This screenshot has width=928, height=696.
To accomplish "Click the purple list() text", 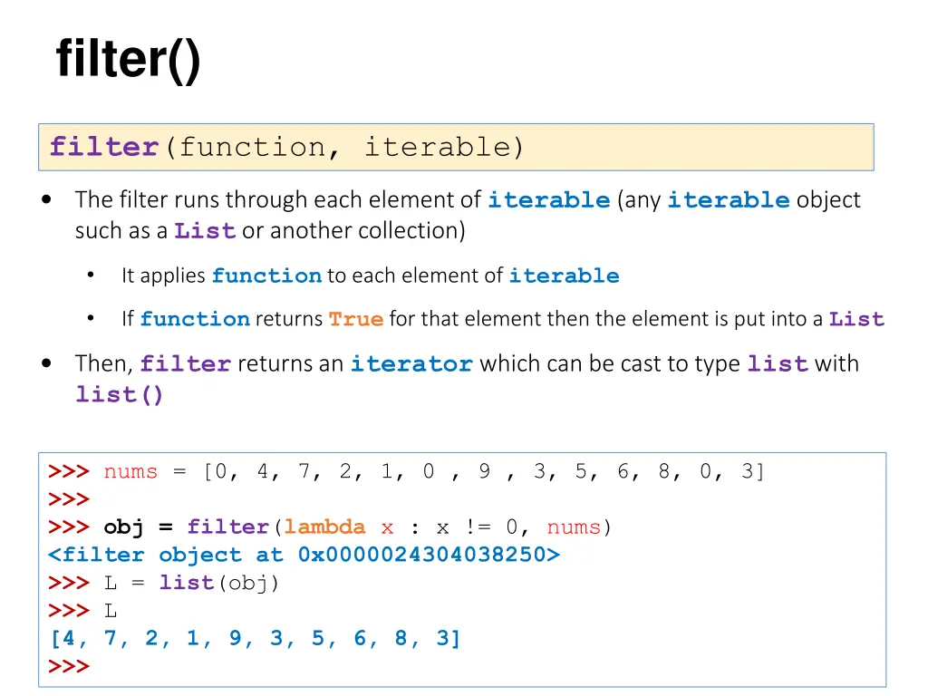I will pyautogui.click(x=119, y=395).
